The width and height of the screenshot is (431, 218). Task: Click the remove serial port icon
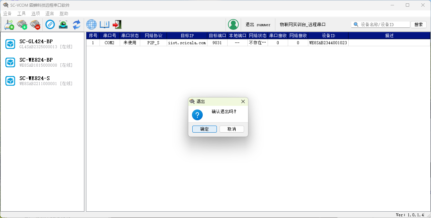point(35,24)
